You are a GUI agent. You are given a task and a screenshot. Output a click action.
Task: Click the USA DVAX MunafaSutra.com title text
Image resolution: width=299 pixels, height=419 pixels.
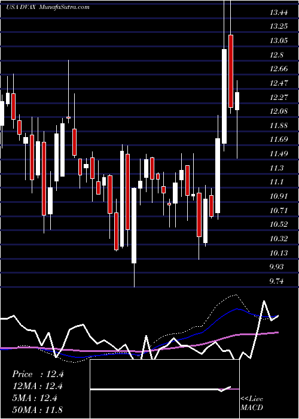(48, 7)
